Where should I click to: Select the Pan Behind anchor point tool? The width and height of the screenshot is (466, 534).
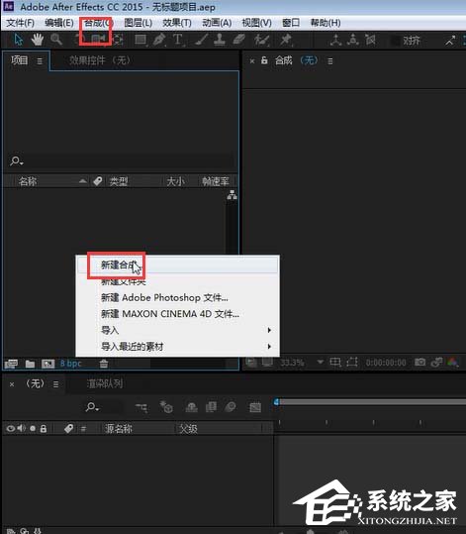click(x=118, y=40)
